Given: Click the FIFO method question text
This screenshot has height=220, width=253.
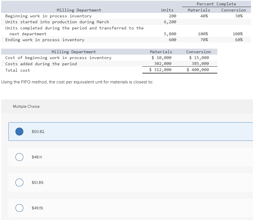Looking at the screenshot, I should tap(78, 82).
